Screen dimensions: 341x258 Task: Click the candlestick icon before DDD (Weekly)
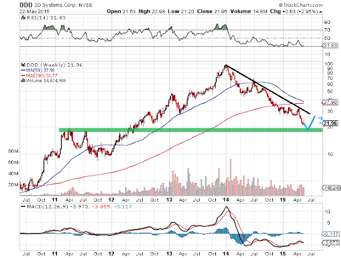click(x=23, y=65)
